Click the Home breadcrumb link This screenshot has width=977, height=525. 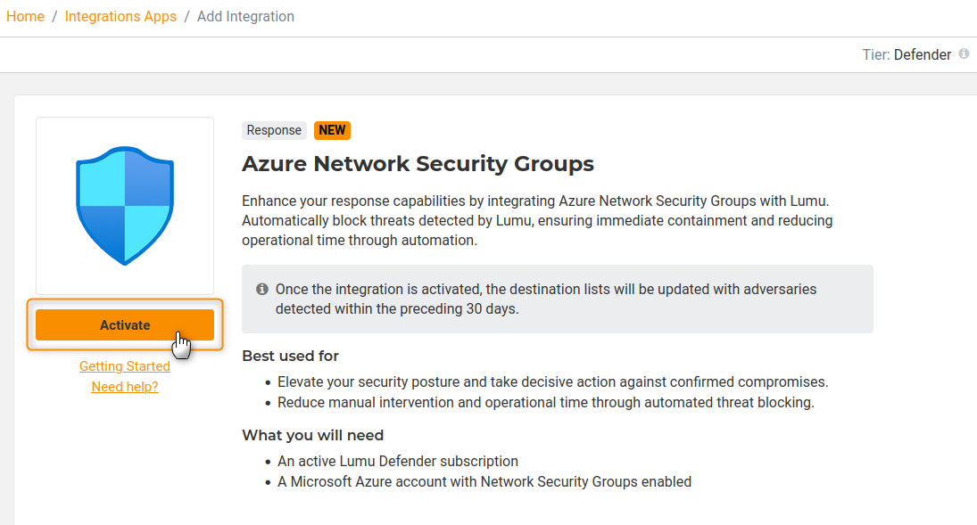coord(25,17)
